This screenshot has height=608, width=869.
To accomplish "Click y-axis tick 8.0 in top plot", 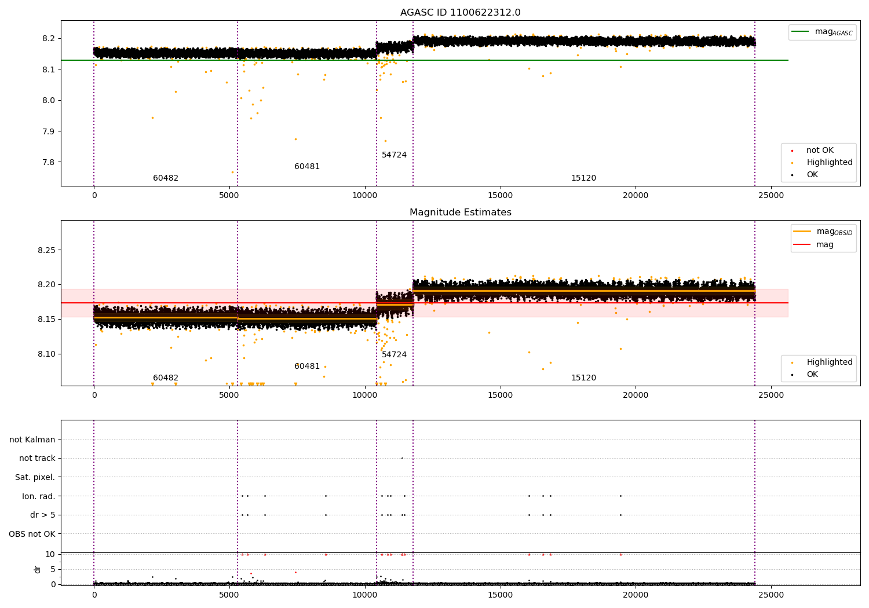I will click(x=49, y=101).
